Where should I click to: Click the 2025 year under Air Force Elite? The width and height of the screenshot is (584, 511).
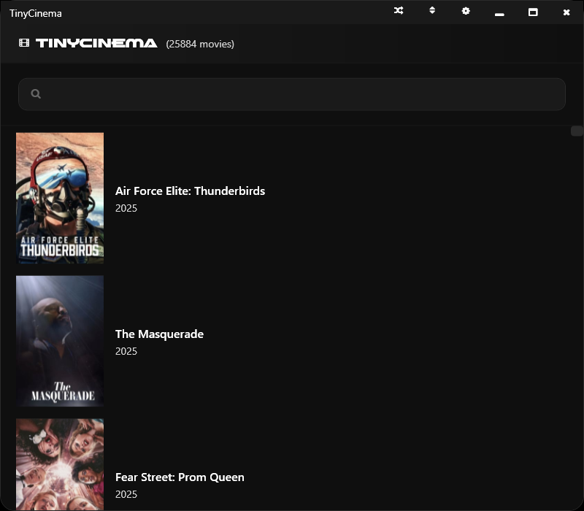tap(126, 208)
